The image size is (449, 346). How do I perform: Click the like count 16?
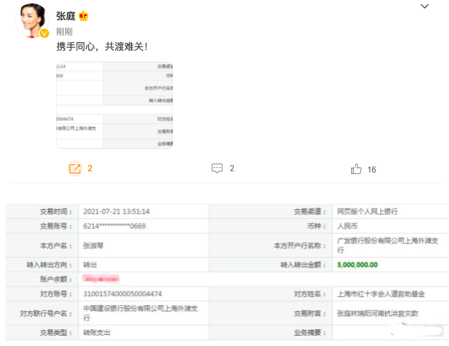pos(371,170)
